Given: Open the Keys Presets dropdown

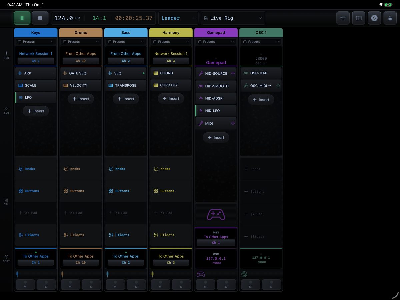Looking at the screenshot, I should pyautogui.click(x=36, y=42).
